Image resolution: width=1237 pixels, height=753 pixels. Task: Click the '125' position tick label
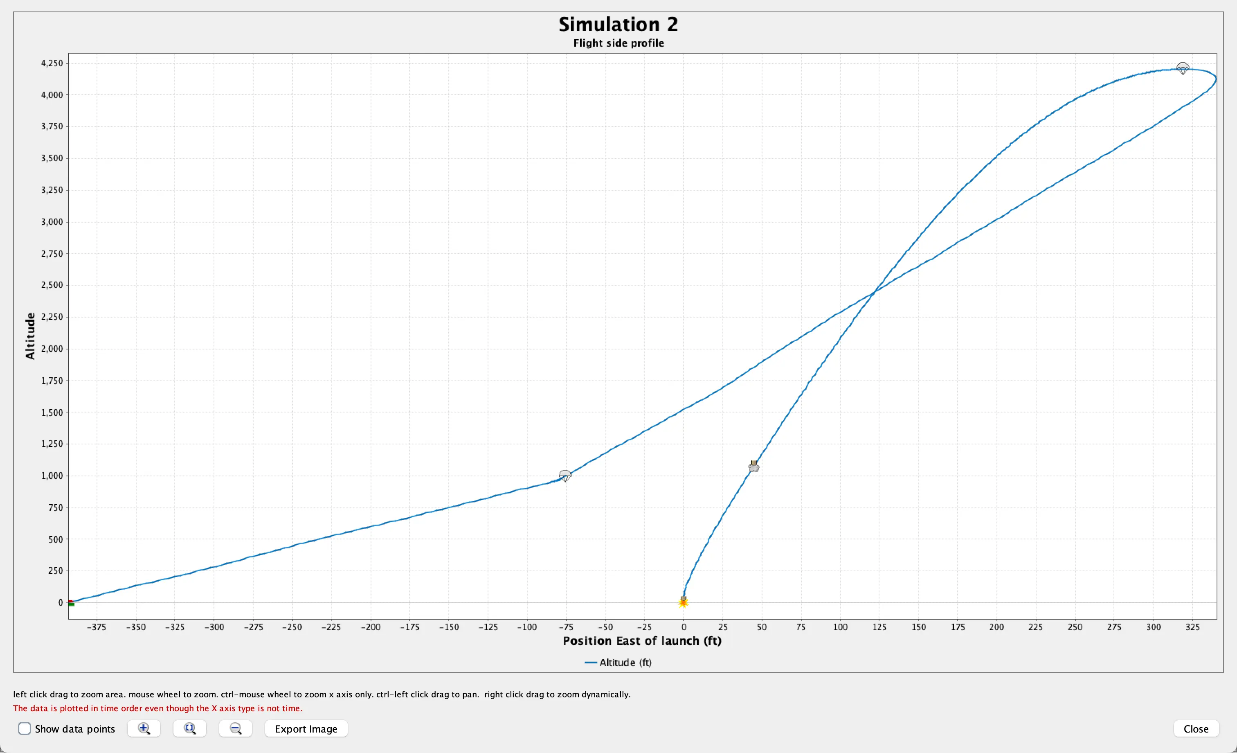click(x=879, y=627)
